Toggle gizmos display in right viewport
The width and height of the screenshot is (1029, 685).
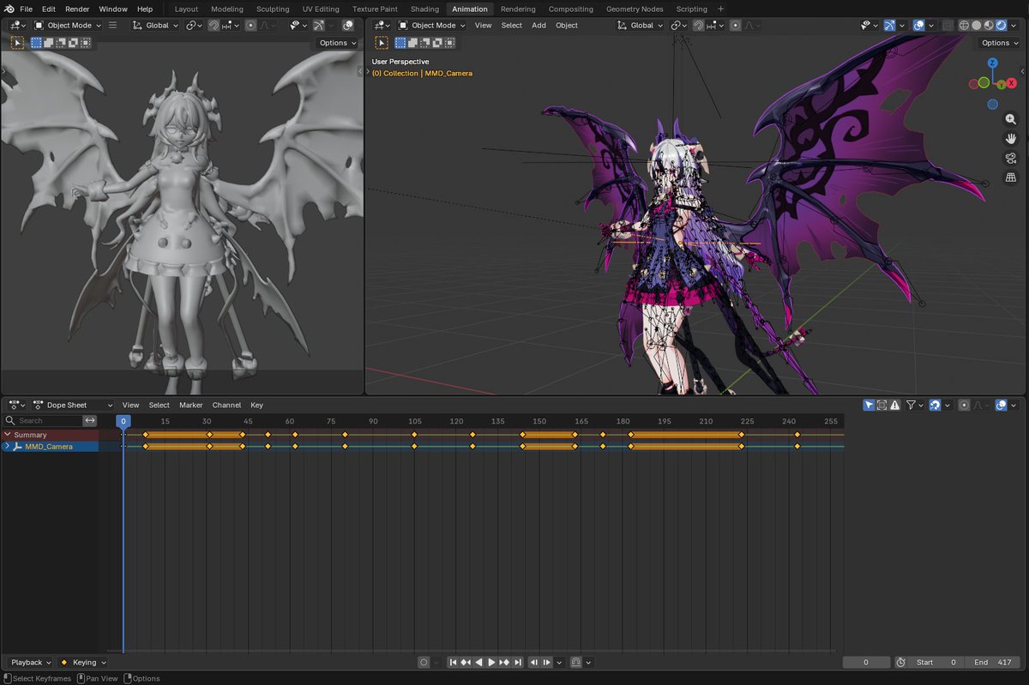[x=889, y=25]
